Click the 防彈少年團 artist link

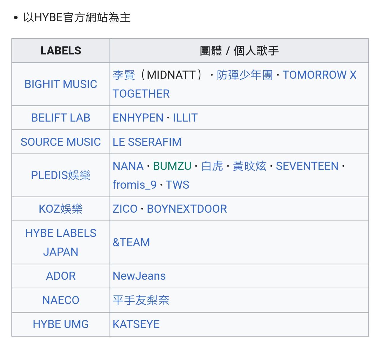pos(245,75)
